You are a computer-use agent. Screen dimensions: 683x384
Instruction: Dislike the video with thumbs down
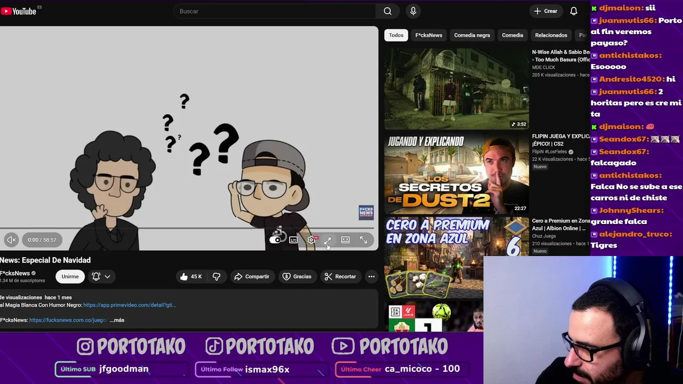pyautogui.click(x=217, y=276)
